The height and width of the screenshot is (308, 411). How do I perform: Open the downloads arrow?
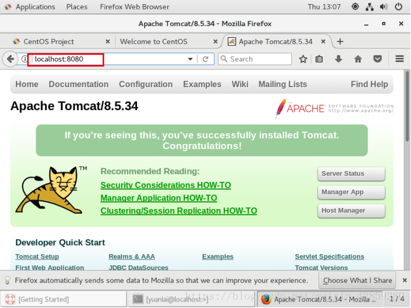pyautogui.click(x=339, y=59)
